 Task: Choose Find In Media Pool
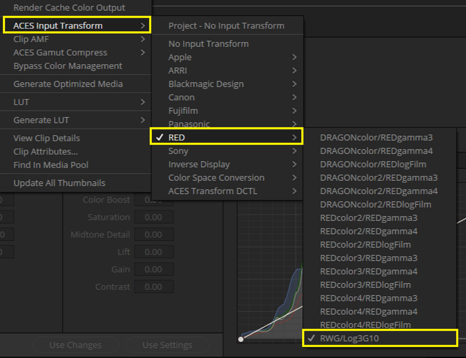[76, 165]
